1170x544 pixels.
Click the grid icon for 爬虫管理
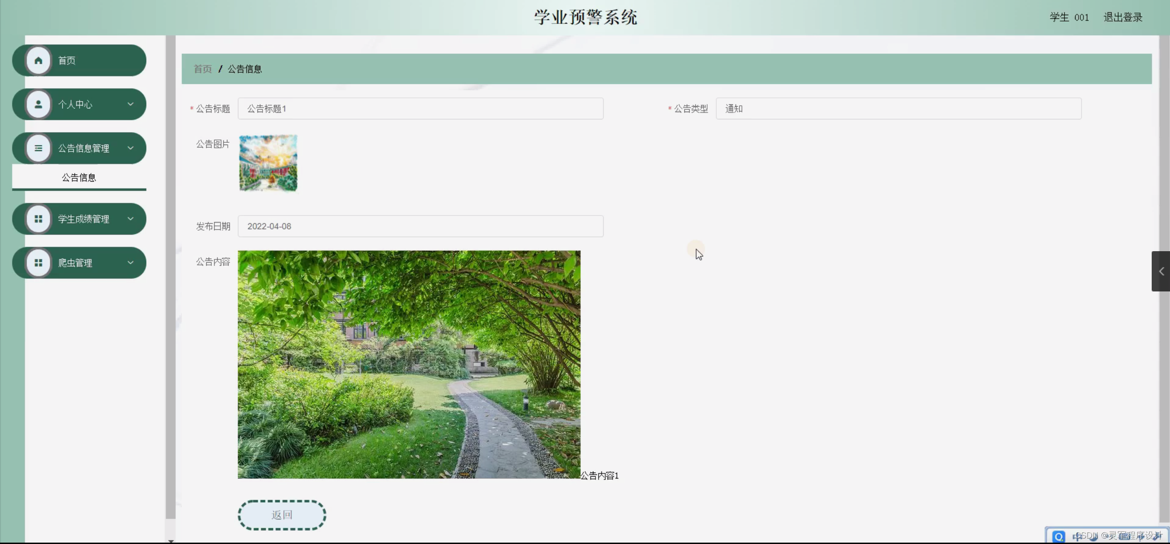coord(38,263)
